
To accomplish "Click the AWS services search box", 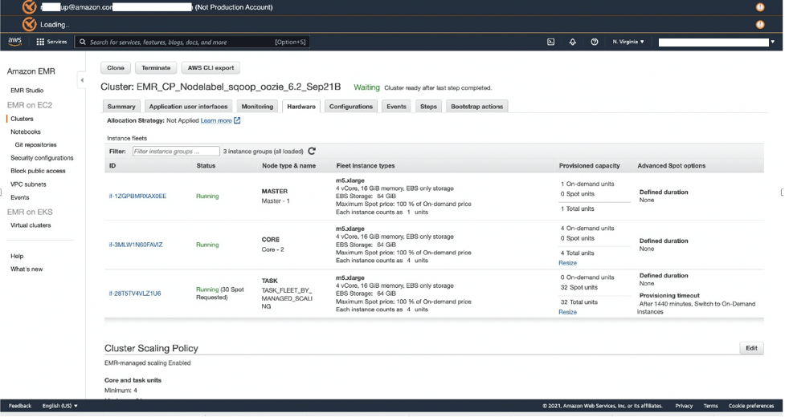I will 192,42.
